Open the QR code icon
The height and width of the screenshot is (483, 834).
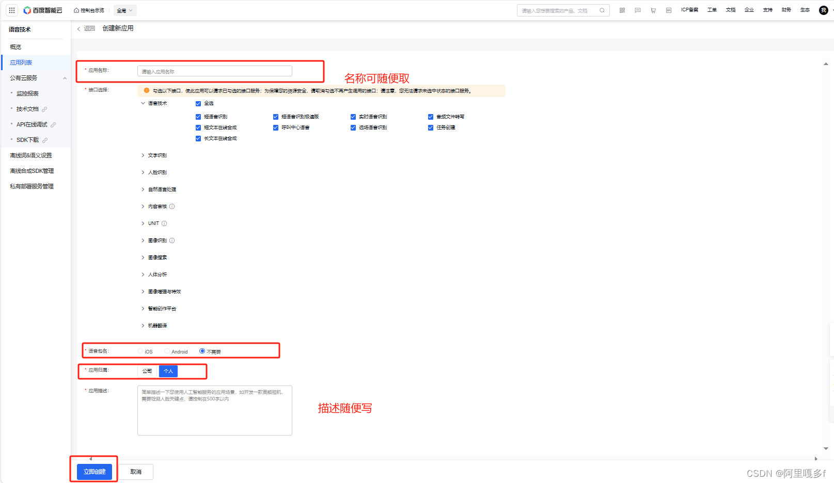[x=622, y=10]
